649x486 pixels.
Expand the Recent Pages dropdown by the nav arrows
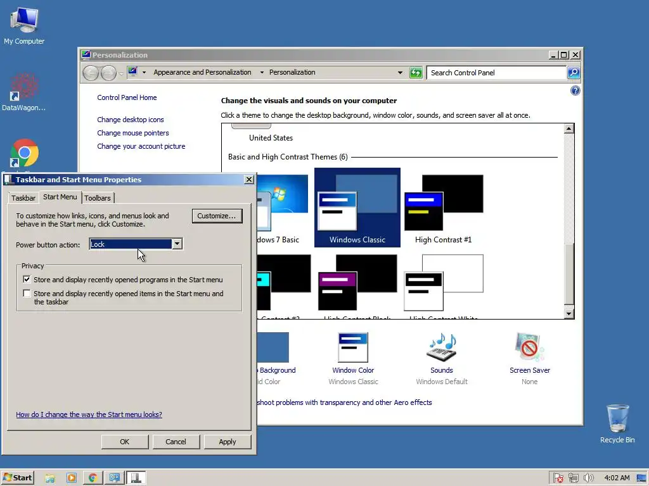(121, 73)
